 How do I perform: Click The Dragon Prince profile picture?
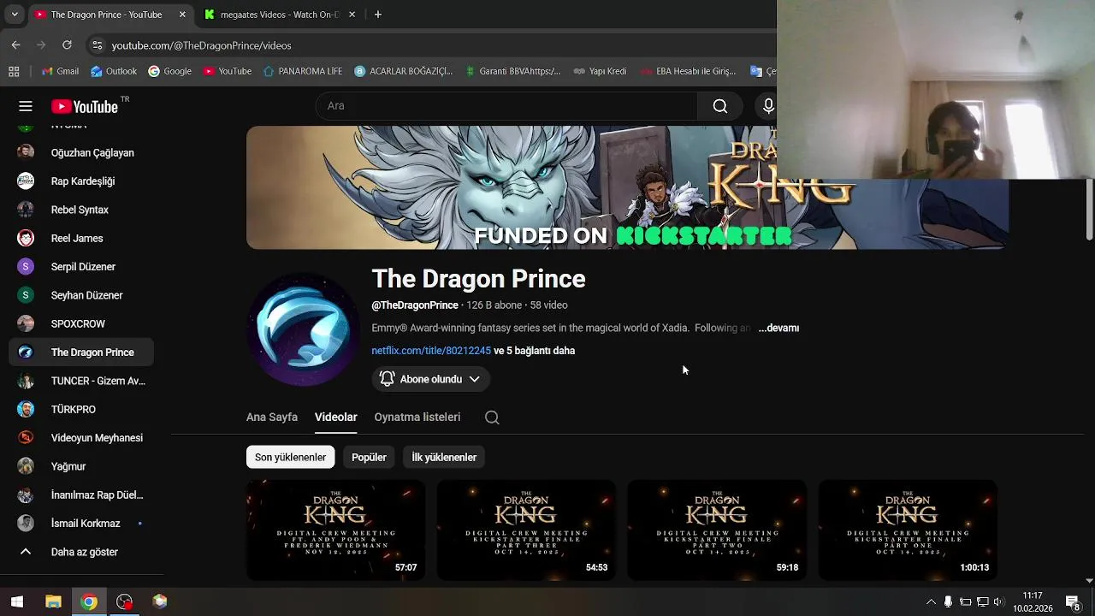pyautogui.click(x=303, y=329)
